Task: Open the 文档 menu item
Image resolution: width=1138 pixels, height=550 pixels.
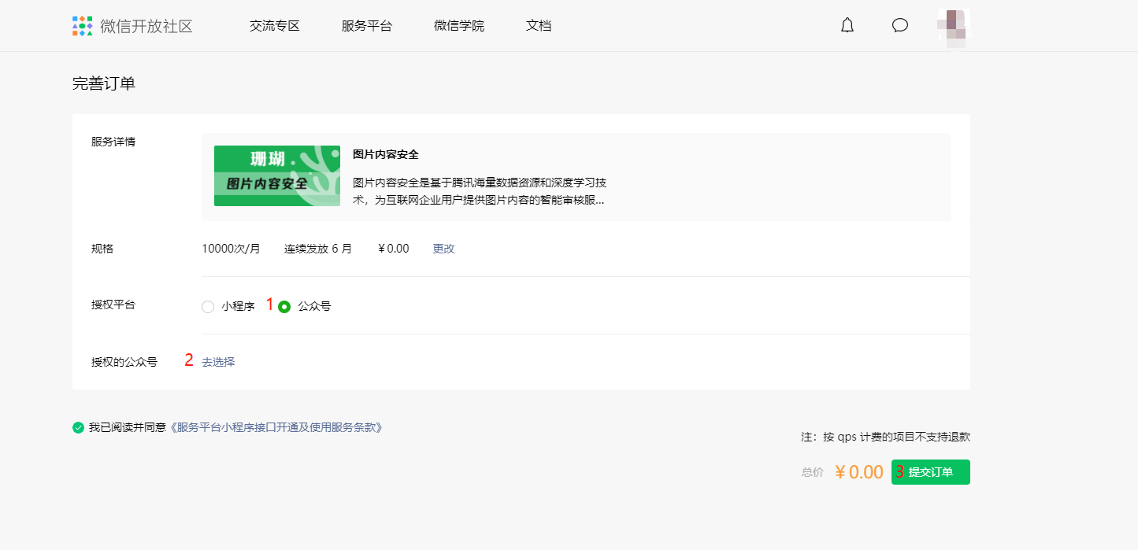Action: (x=539, y=26)
